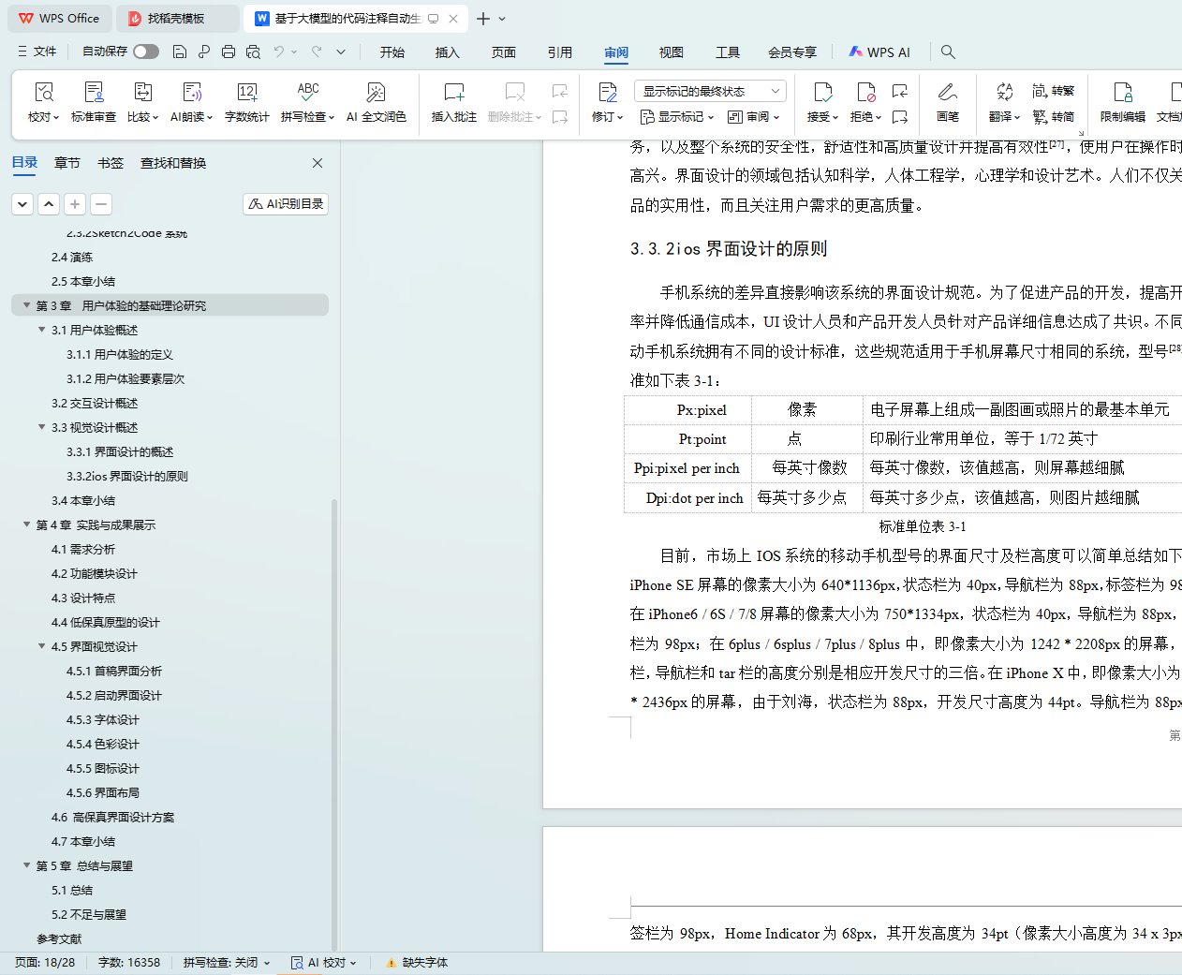Viewport: 1182px width, 975px height.
Task: Open the 书签 tab in navigation pane
Action: (111, 163)
